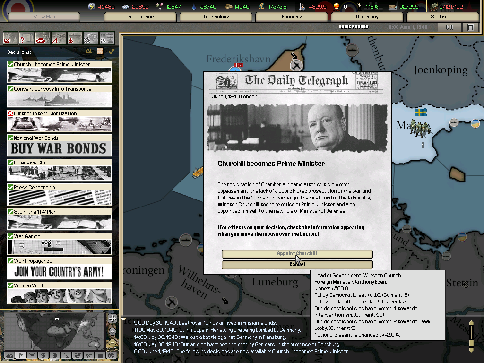Open the Diplomacy tab
Image resolution: width=484 pixels, height=363 pixels.
pyautogui.click(x=367, y=17)
